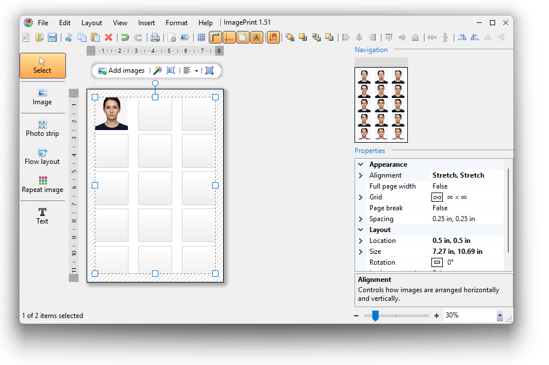Expand the Alignment property row

point(361,175)
